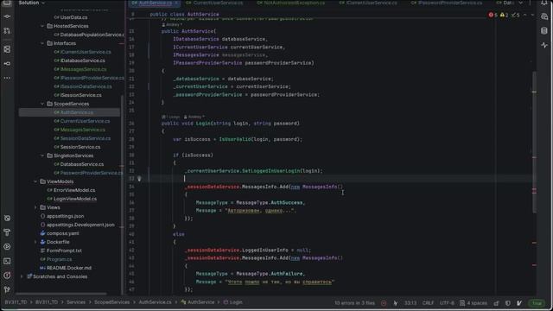Select compose.yaml in the tree
The image size is (553, 311).
tap(60, 233)
